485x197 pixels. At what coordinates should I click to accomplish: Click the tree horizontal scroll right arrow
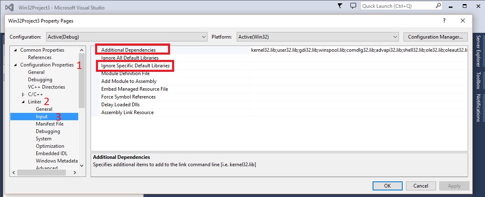[x=75, y=173]
